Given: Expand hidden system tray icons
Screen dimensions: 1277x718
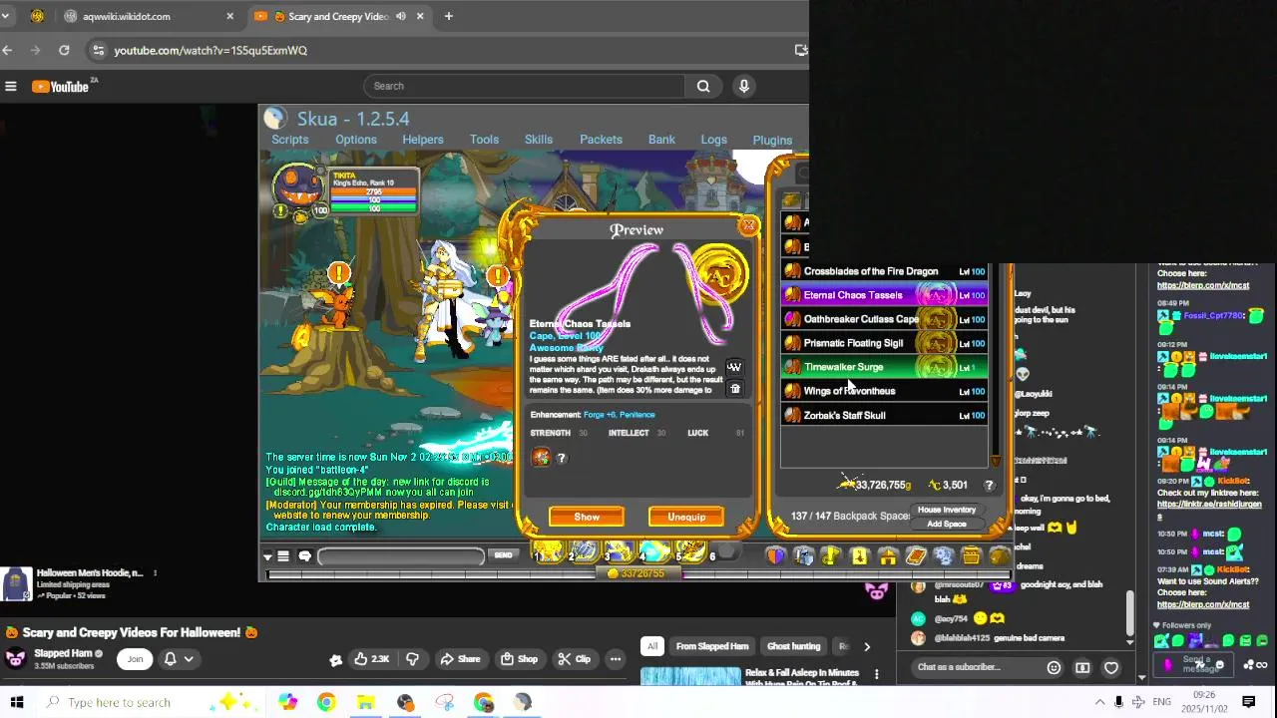Looking at the screenshot, I should 1099,702.
